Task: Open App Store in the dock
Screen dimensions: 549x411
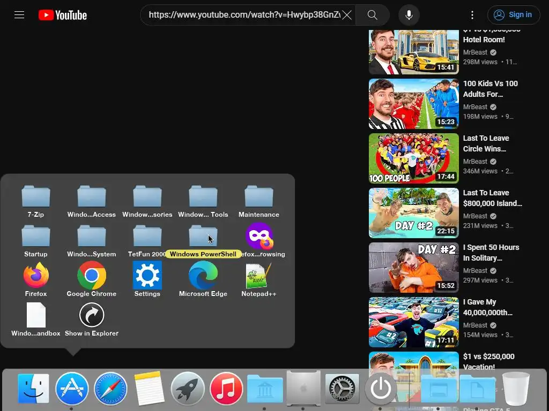Action: pyautogui.click(x=72, y=389)
